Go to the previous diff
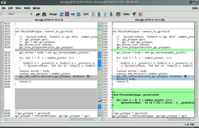 click(105, 14)
